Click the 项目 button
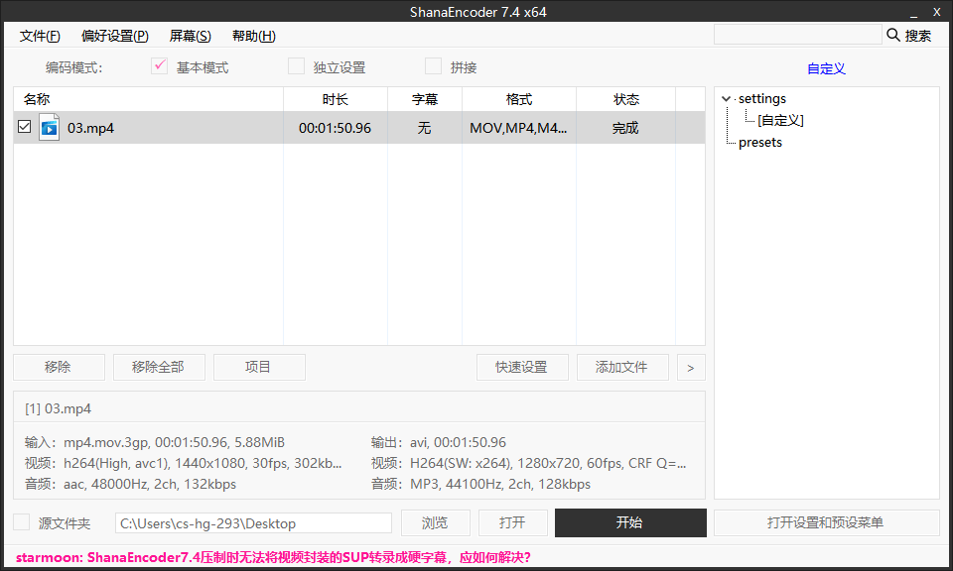This screenshot has height=571, width=953. [259, 367]
